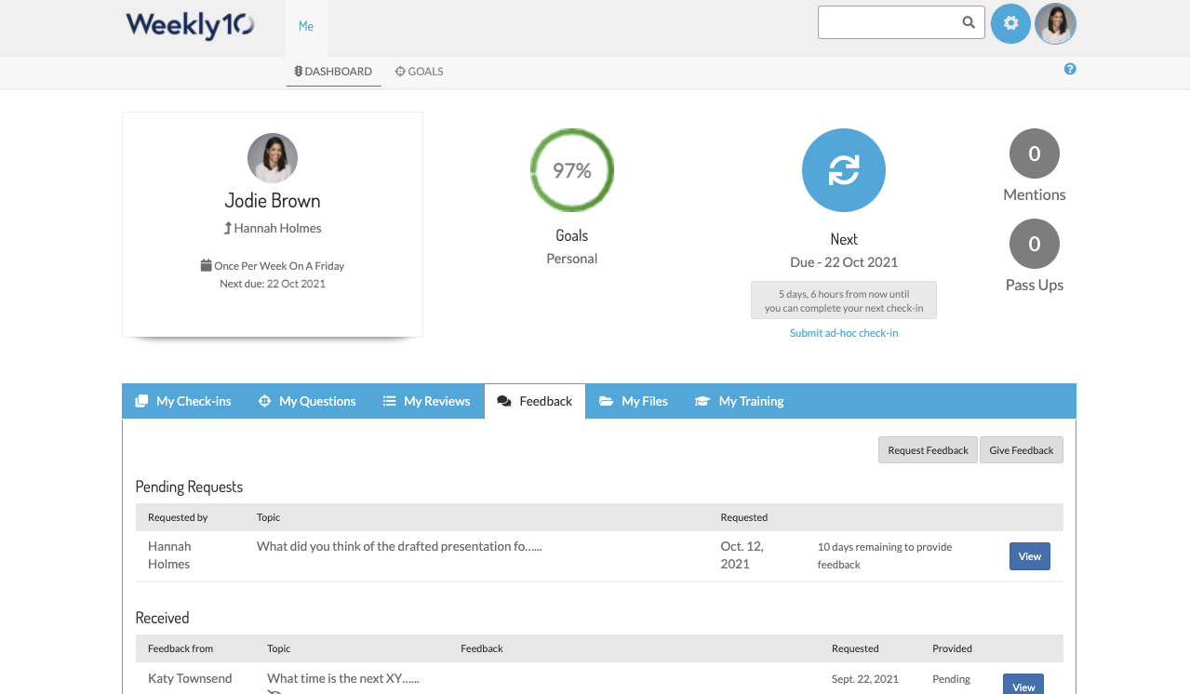Click the My Training graduation cap icon
The width and height of the screenshot is (1190, 694).
[x=702, y=400]
